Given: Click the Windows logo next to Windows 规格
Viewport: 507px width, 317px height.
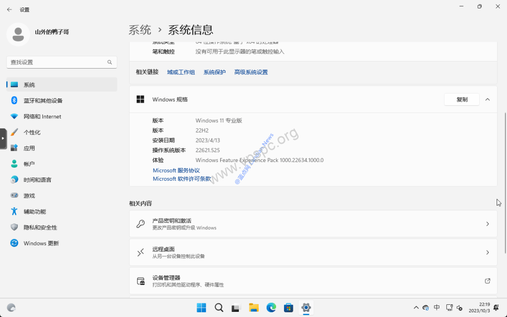Looking at the screenshot, I should 140,99.
